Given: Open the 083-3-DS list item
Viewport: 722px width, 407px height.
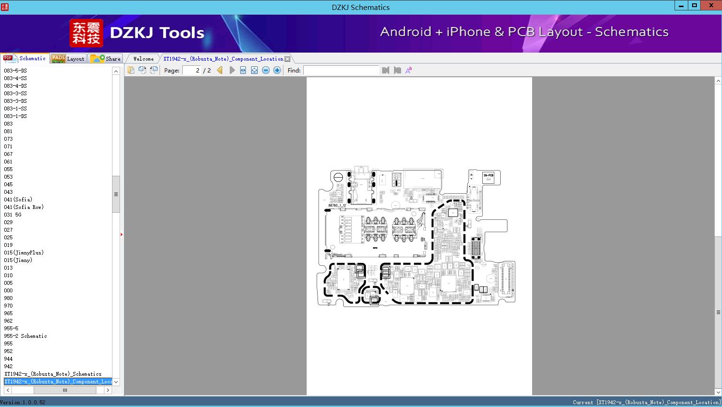Looking at the screenshot, I should [15, 101].
